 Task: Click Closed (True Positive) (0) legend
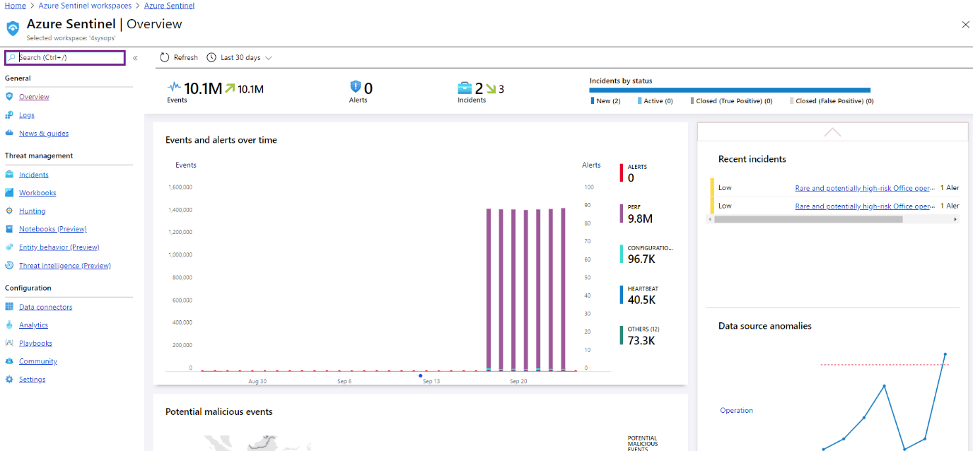731,101
